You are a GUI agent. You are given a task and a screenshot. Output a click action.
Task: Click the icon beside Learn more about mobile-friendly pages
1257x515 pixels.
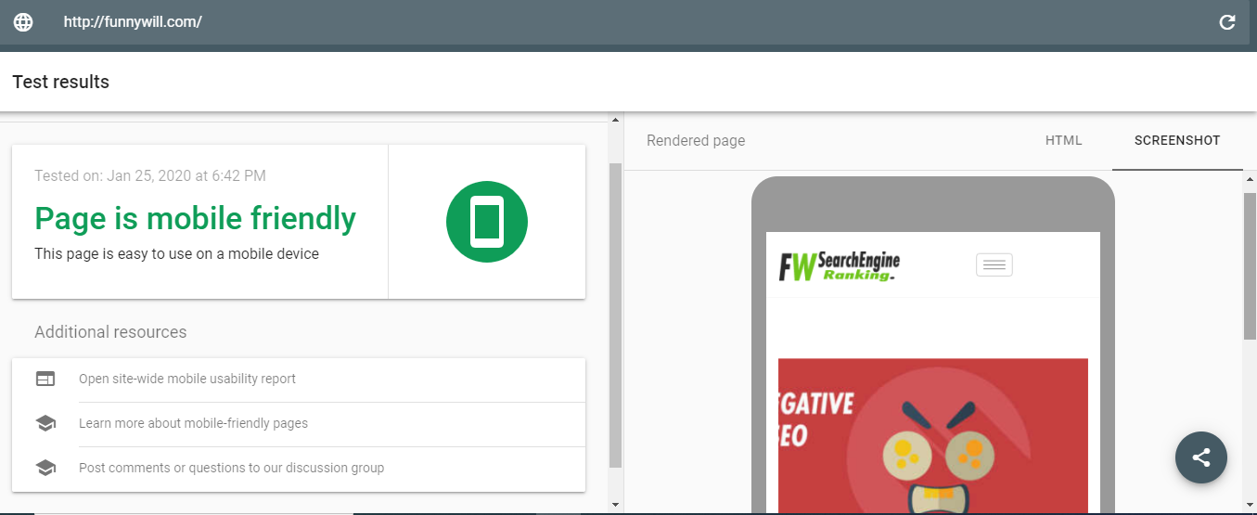pos(45,423)
